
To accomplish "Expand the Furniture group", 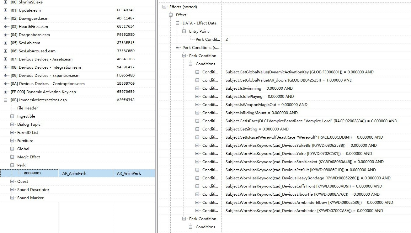I will click(x=12, y=141).
